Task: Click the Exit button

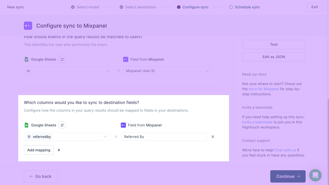Action: tap(315, 7)
